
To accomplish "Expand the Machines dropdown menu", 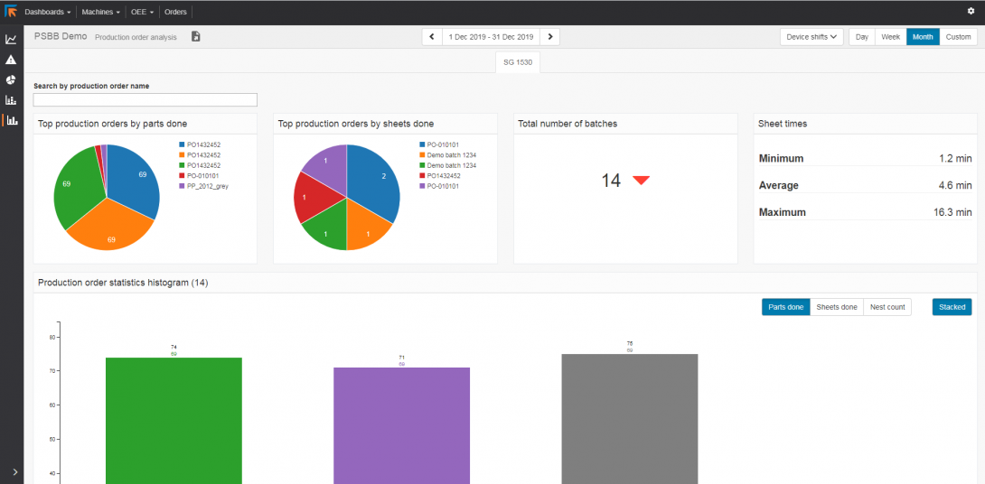I will (x=100, y=12).
